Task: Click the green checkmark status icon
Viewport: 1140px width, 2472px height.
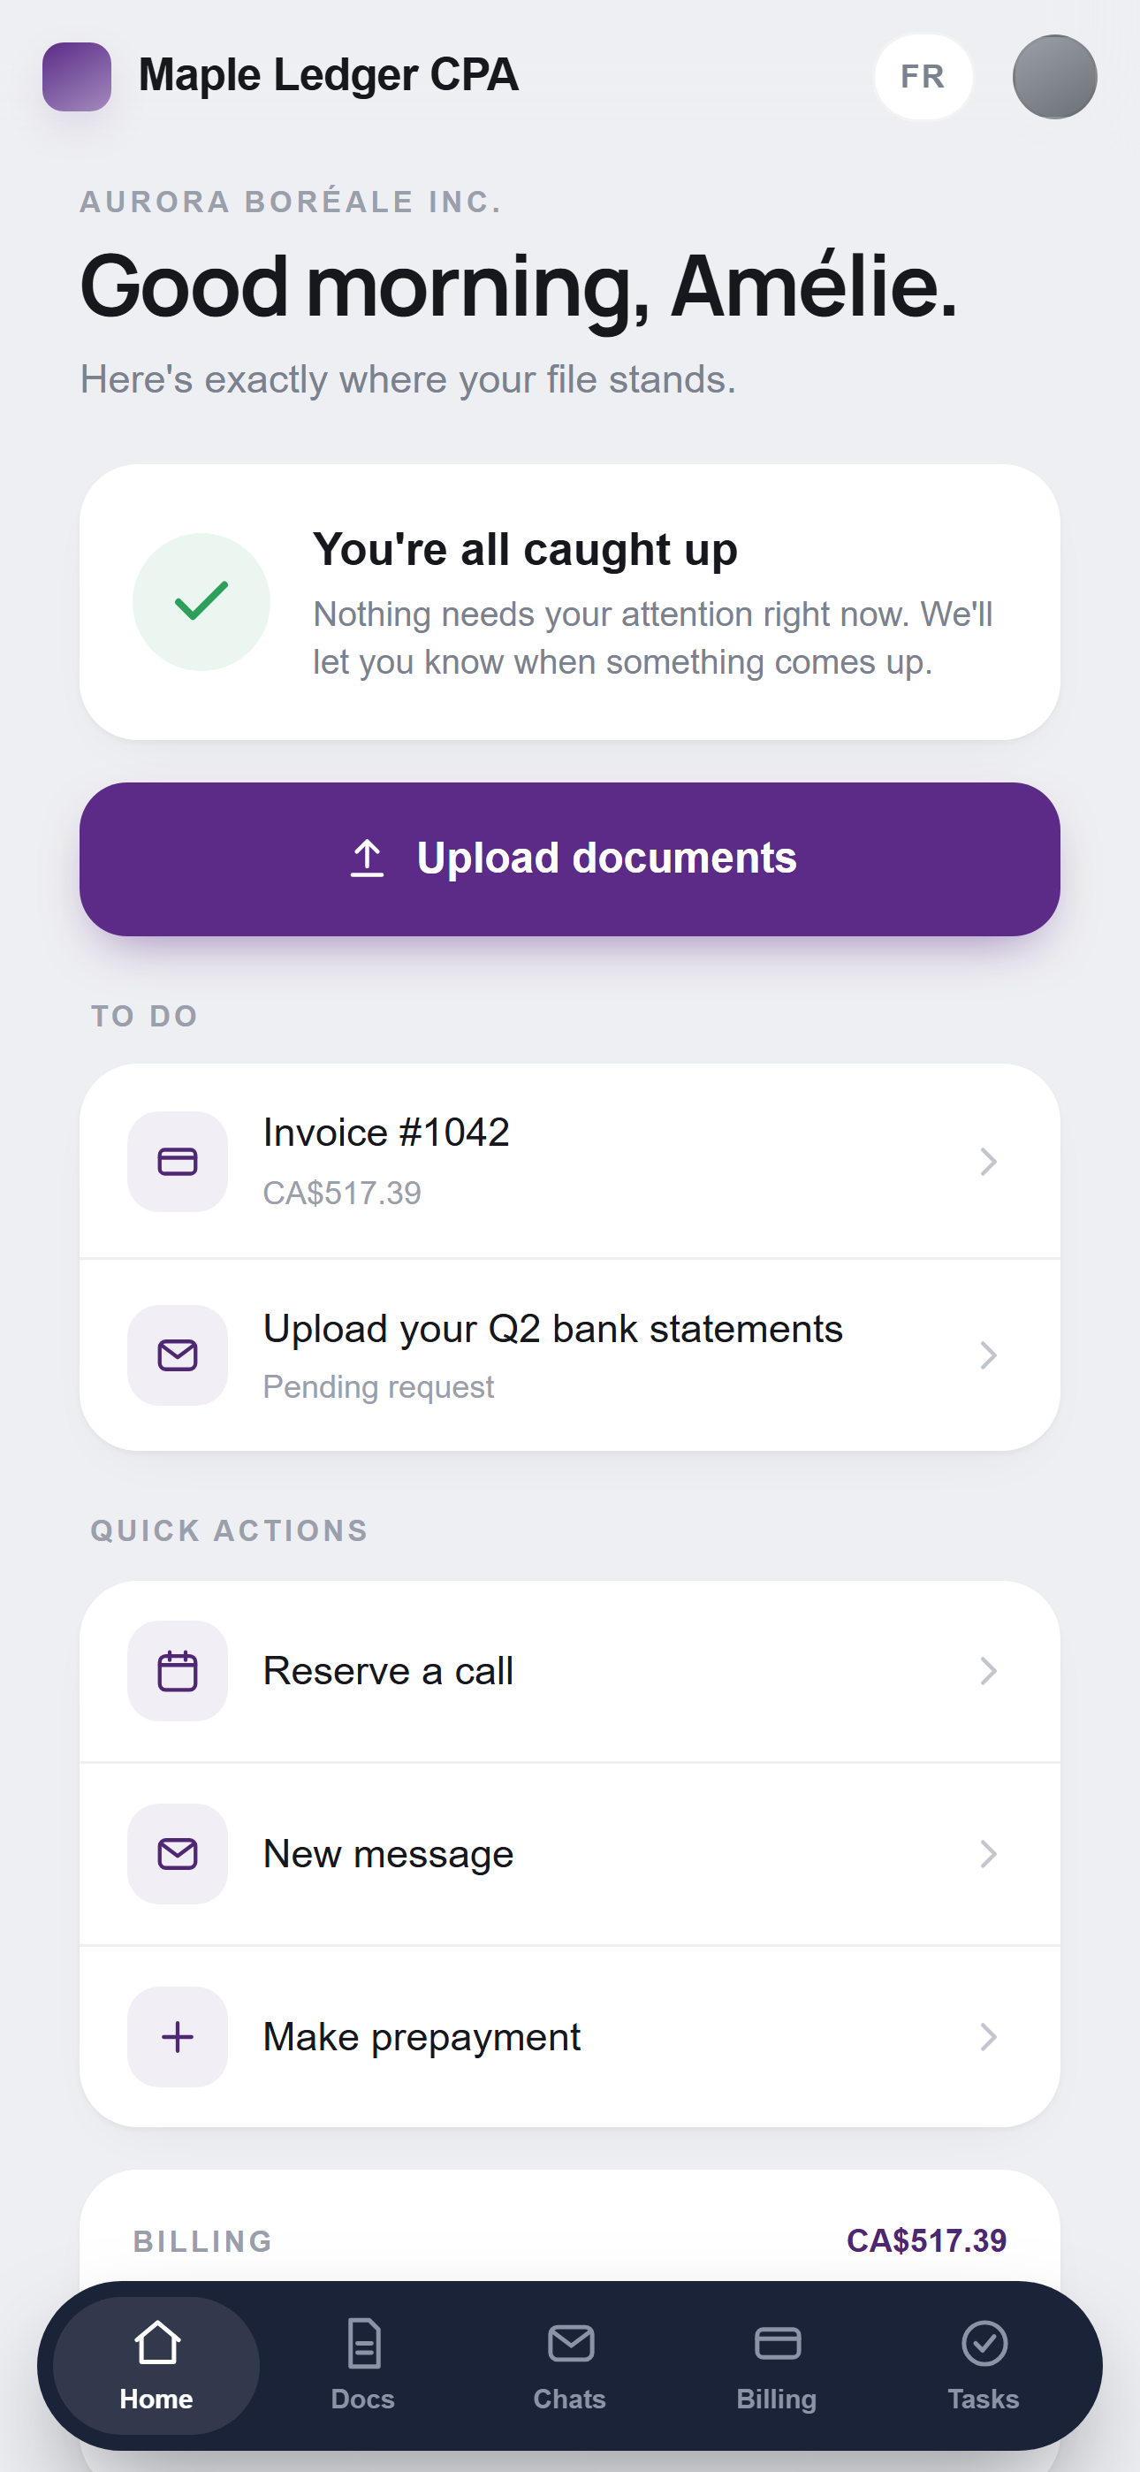Action: point(201,602)
